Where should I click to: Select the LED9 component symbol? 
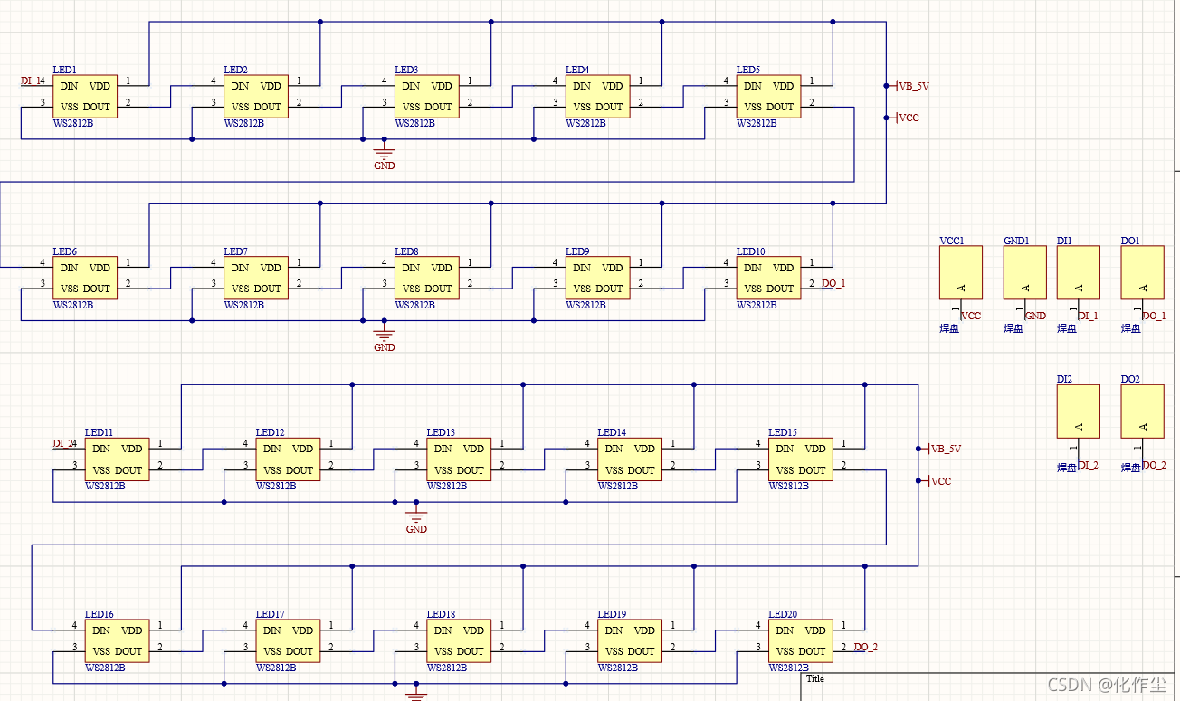[x=597, y=278]
